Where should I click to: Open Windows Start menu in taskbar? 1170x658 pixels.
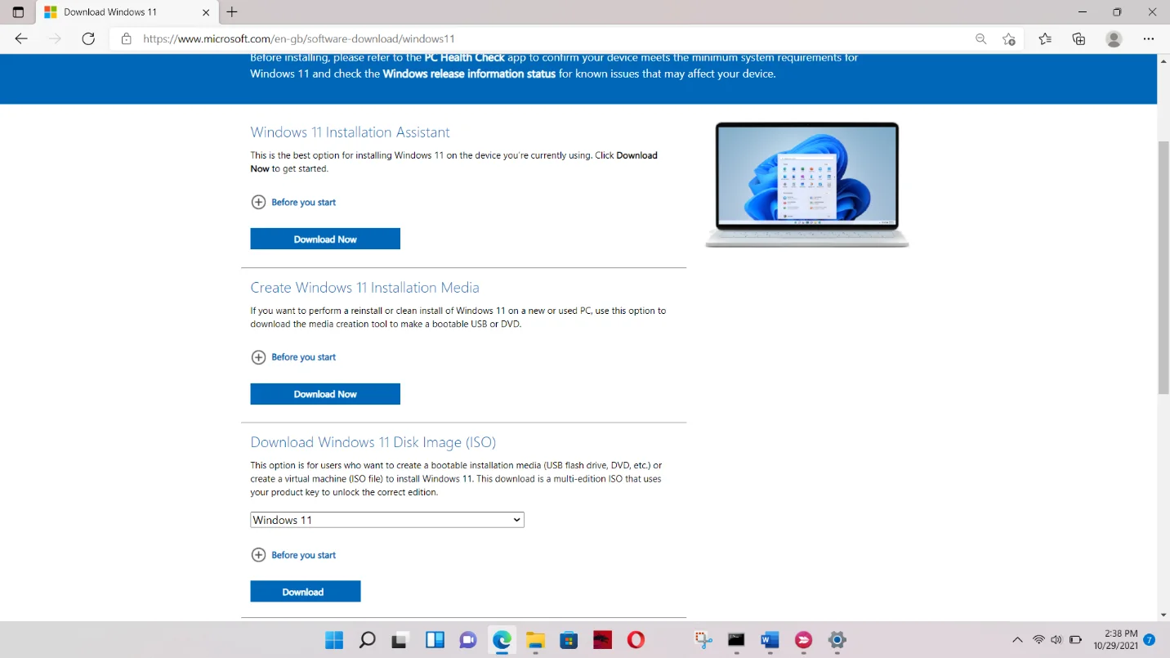point(334,640)
